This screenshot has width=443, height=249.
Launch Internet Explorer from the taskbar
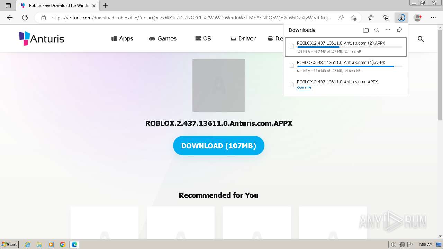click(x=28, y=245)
